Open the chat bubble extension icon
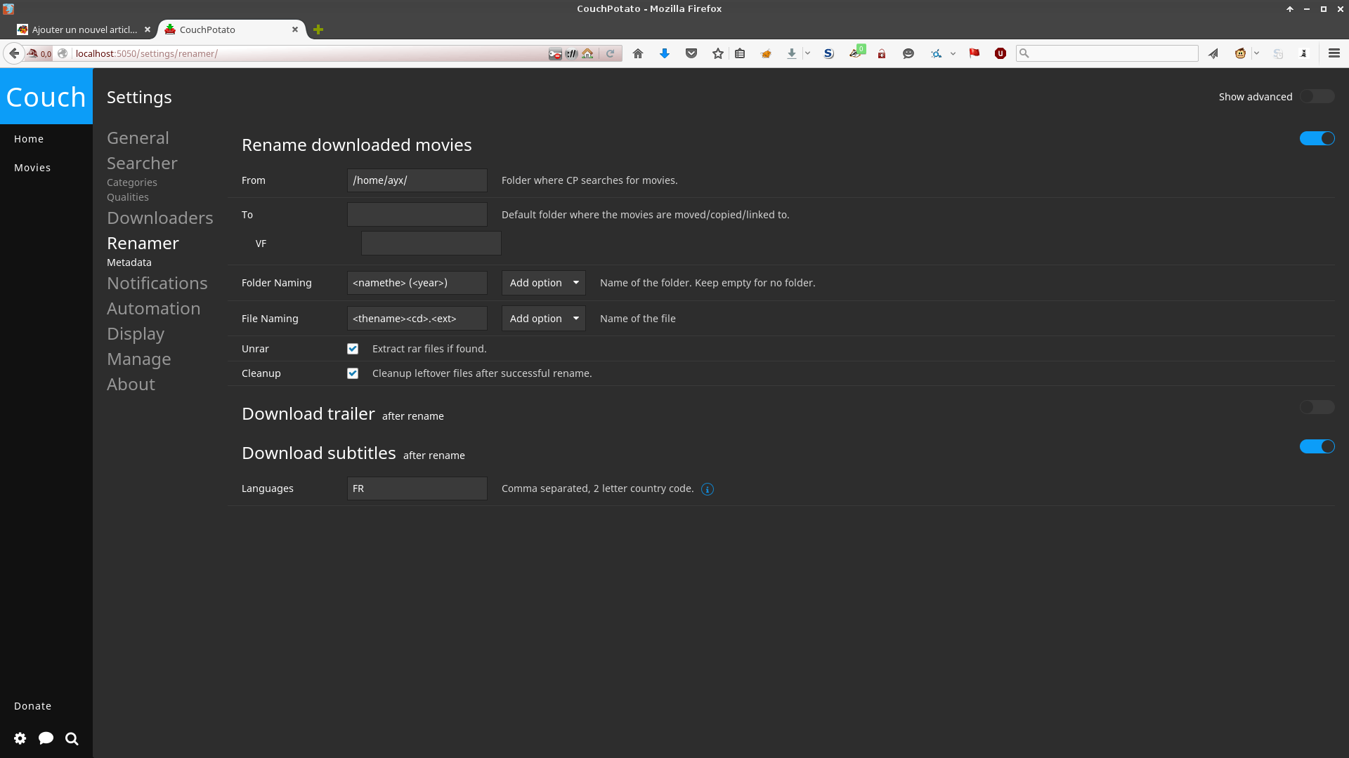 click(x=908, y=53)
